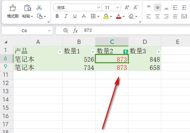Click 笔记本 cell in row 9

[38, 67]
